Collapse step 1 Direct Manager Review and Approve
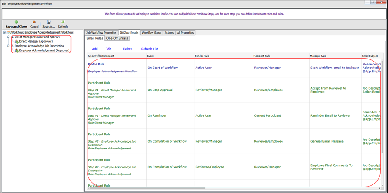 coord(8,37)
